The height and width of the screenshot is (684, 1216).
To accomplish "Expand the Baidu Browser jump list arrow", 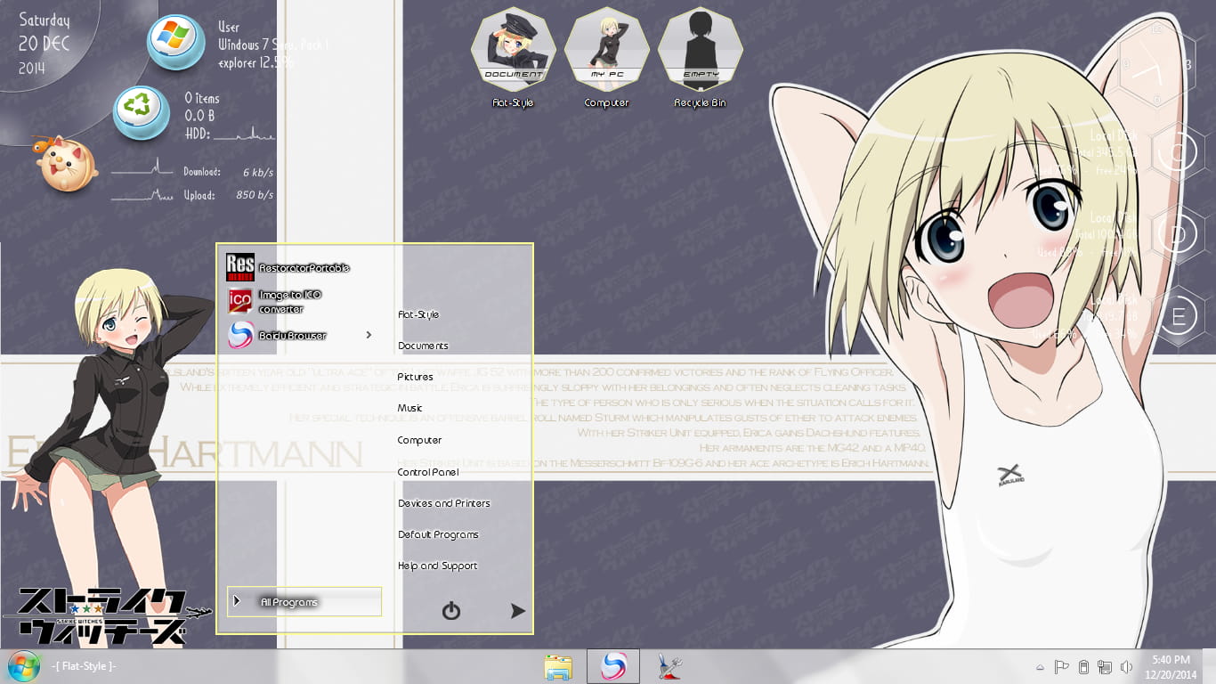I will [369, 335].
